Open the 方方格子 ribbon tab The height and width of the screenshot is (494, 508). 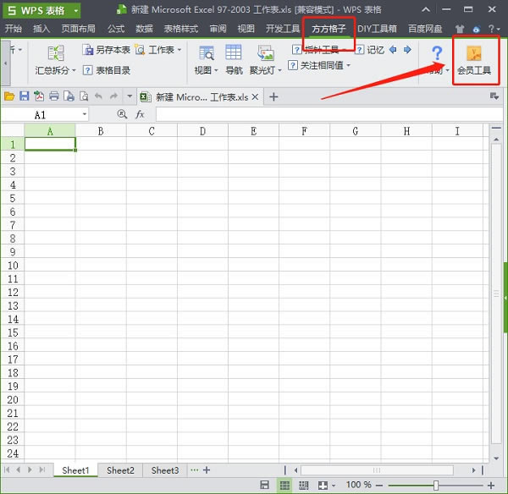[x=329, y=28]
